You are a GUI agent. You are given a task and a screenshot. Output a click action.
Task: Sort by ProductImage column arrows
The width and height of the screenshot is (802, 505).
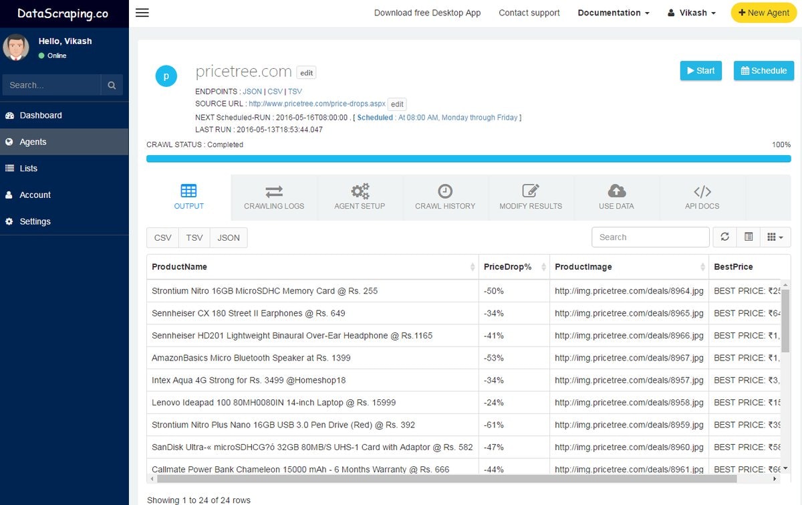(702, 267)
